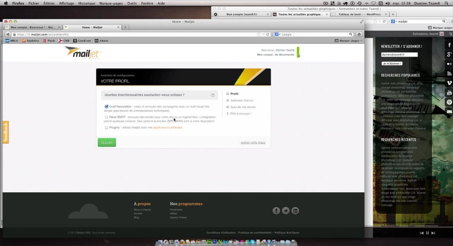
Task: Open search engine dropdown in mailjet search box
Action: click(393, 21)
